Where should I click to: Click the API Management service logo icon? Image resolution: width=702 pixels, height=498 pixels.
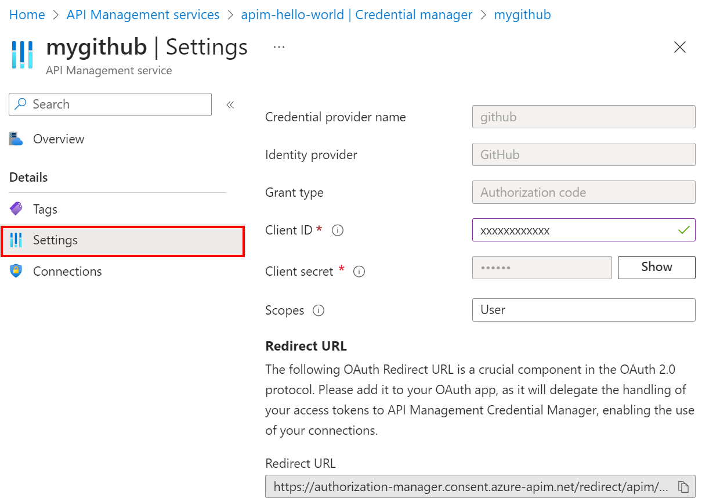coord(22,55)
